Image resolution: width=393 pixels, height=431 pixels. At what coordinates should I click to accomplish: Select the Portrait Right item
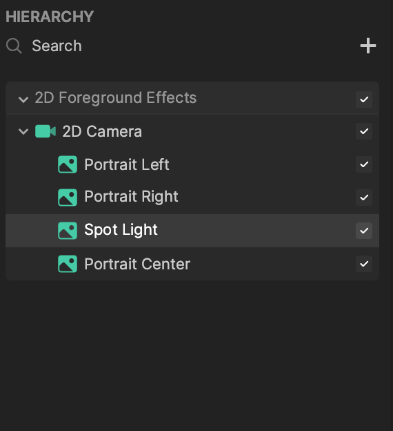coord(192,198)
